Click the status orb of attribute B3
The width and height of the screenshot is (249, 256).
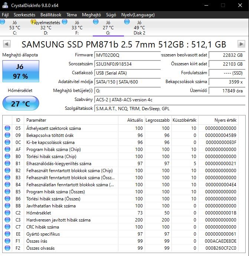tap(7, 177)
